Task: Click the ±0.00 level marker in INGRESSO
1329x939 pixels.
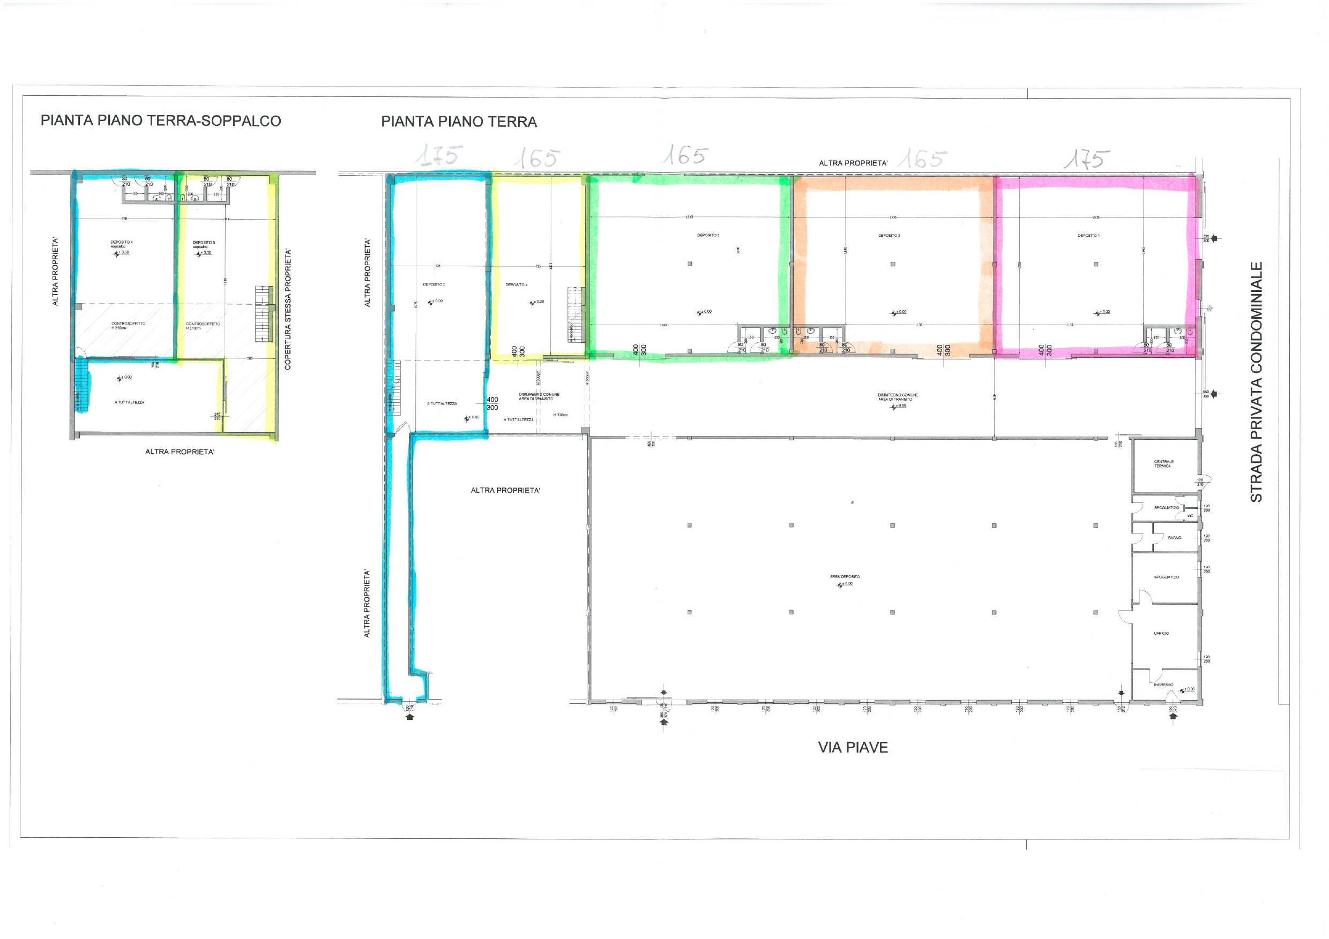Action: (1186, 689)
